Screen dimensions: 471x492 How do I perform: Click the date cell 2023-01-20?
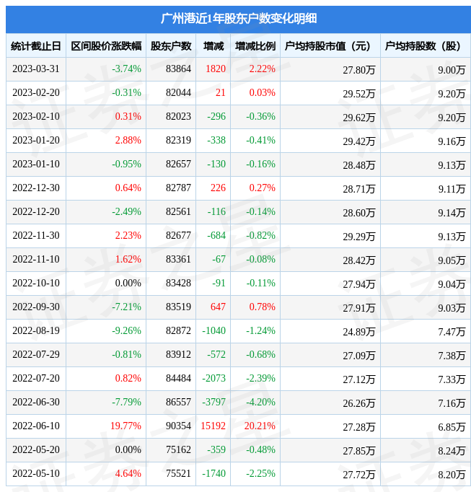click(36, 140)
